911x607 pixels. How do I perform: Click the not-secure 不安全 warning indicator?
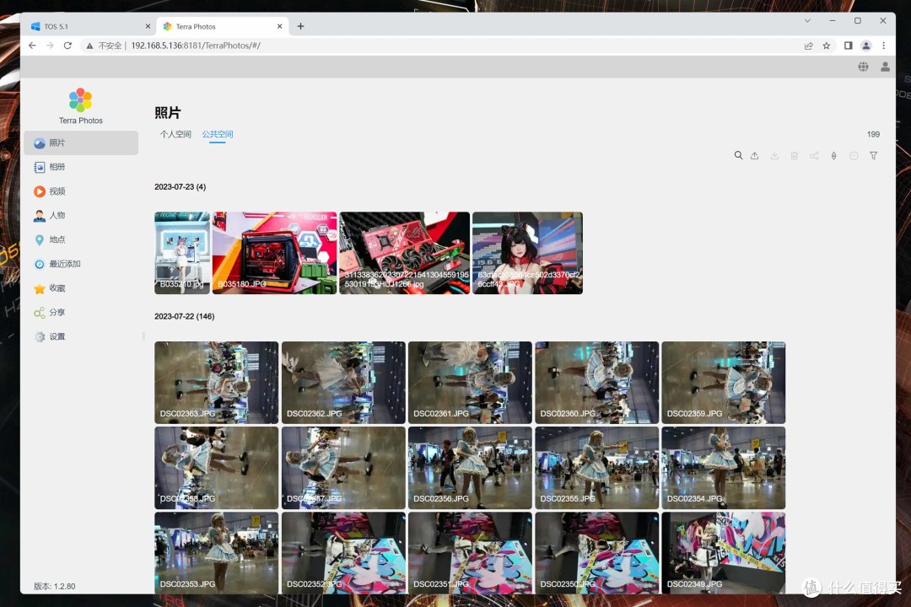(x=104, y=46)
